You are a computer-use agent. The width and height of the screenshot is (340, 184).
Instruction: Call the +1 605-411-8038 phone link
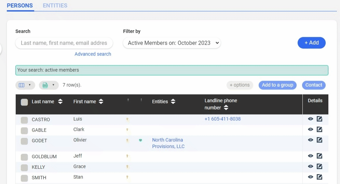point(222,119)
